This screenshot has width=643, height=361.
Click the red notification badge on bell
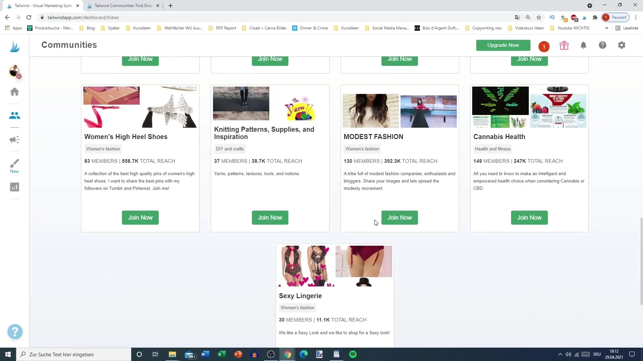coord(544,46)
